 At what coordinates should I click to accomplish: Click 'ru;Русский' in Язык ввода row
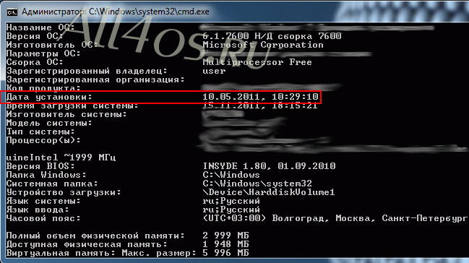231,210
